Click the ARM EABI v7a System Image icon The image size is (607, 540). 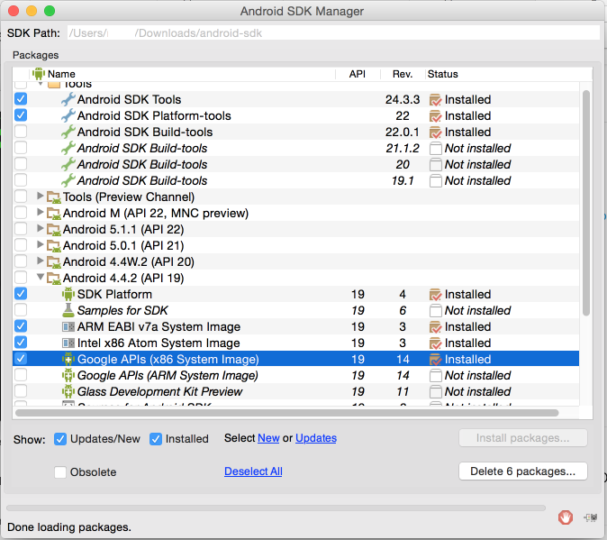click(x=68, y=327)
